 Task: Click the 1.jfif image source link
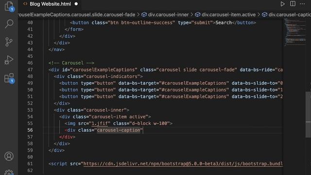tap(100, 123)
